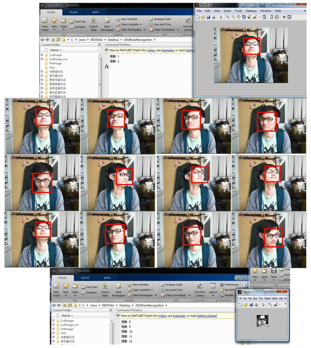Open Simulink Library in MATLAB window listing 張數 12
The height and width of the screenshot is (348, 311).
click(199, 290)
